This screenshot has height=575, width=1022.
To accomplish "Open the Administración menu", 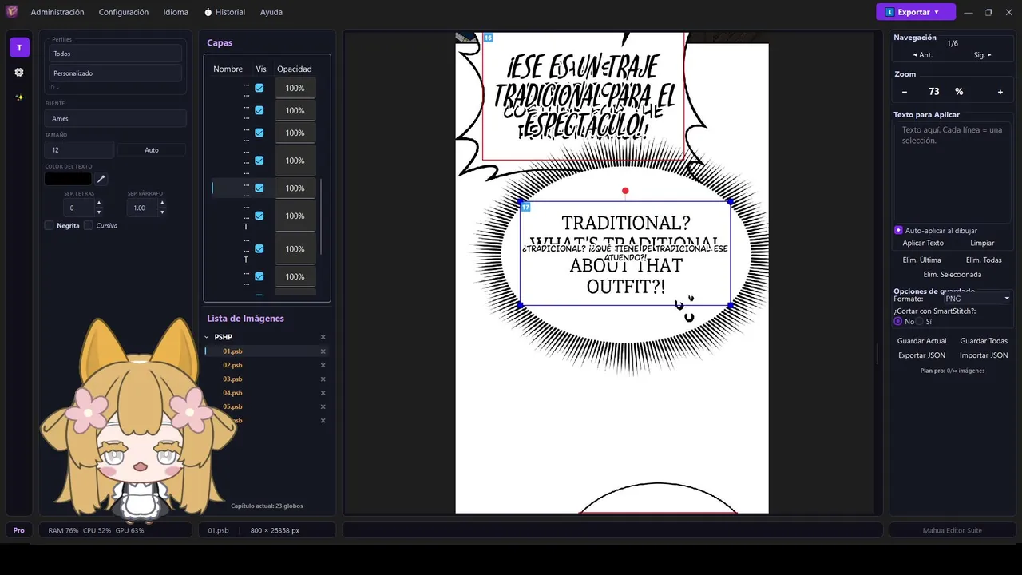I will [57, 12].
